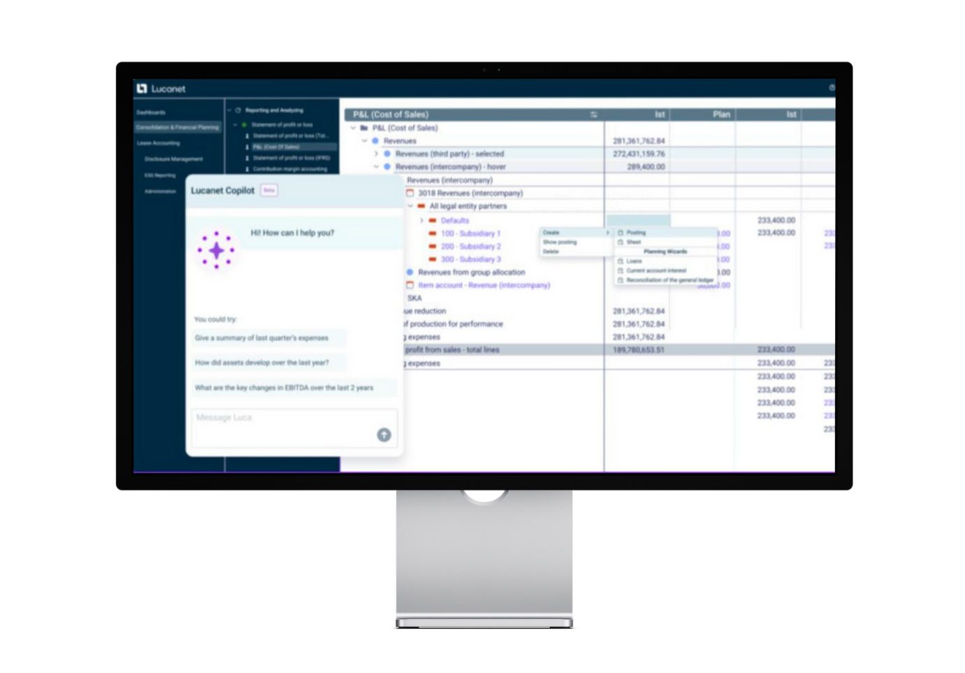The height and width of the screenshot is (673, 965).
Task: Select Posting in the Create submenu
Action: tap(665, 233)
